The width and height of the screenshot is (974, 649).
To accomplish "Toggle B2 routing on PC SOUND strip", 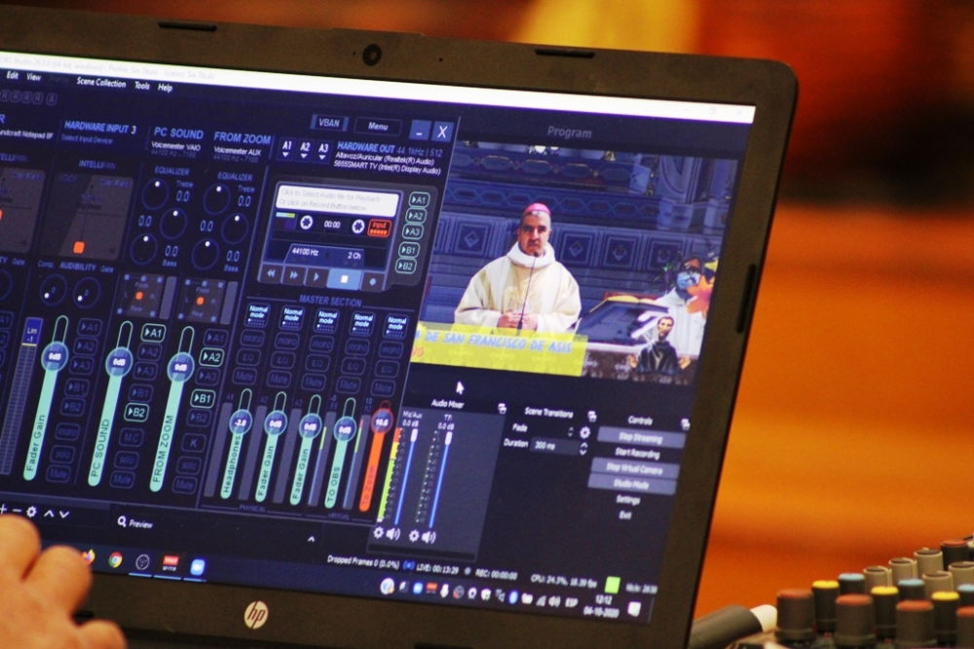I will click(x=136, y=412).
